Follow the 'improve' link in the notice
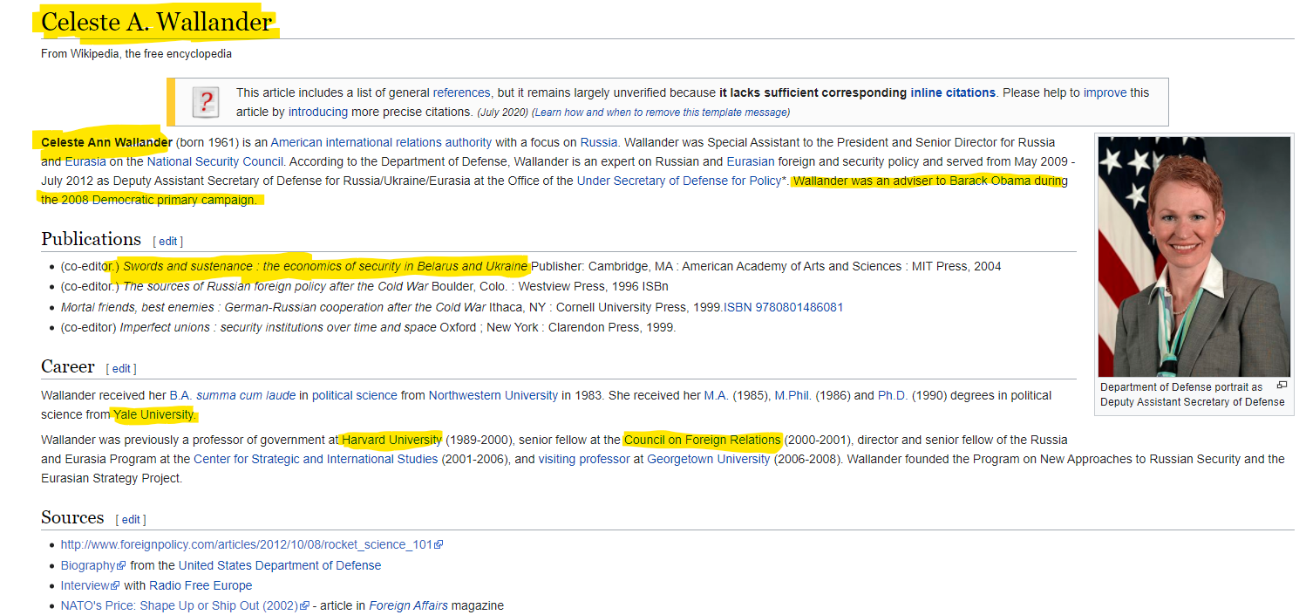Screen dimensions: 1306x615 pyautogui.click(x=1105, y=92)
